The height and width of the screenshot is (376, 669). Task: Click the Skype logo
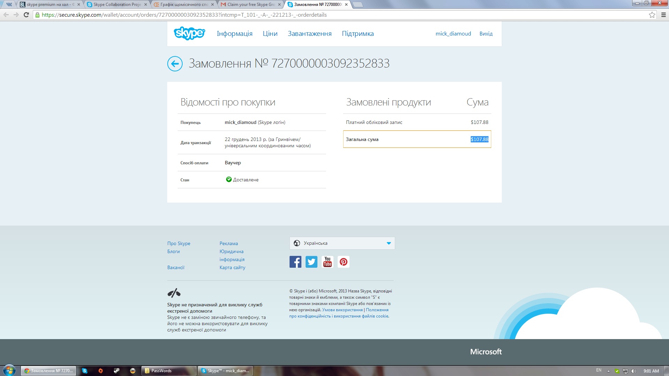coord(189,33)
